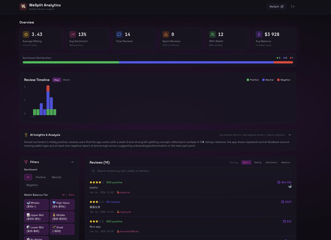331x240 pixels.
Task: Toggle the Middle ($96-$300) tier
Action: click(x=62, y=217)
